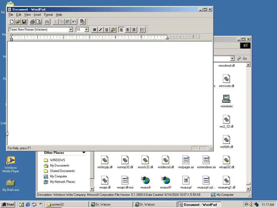Toggle Italic formatting
This screenshot has height=208, width=277.
(x=101, y=30)
